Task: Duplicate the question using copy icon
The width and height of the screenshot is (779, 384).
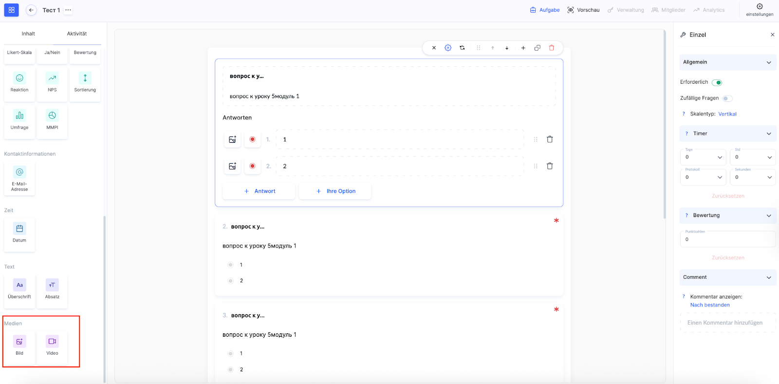Action: coord(537,48)
